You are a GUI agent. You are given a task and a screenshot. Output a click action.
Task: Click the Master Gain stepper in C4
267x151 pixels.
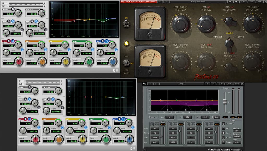click(223, 128)
